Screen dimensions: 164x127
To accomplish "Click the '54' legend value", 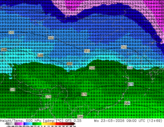I will pos(74,126).
